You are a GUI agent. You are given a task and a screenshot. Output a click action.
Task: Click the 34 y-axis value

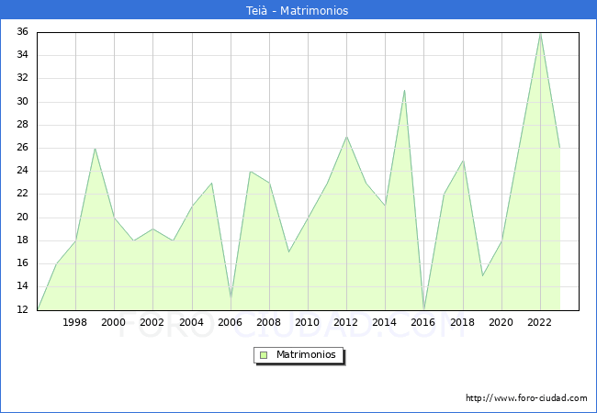pos(22,55)
